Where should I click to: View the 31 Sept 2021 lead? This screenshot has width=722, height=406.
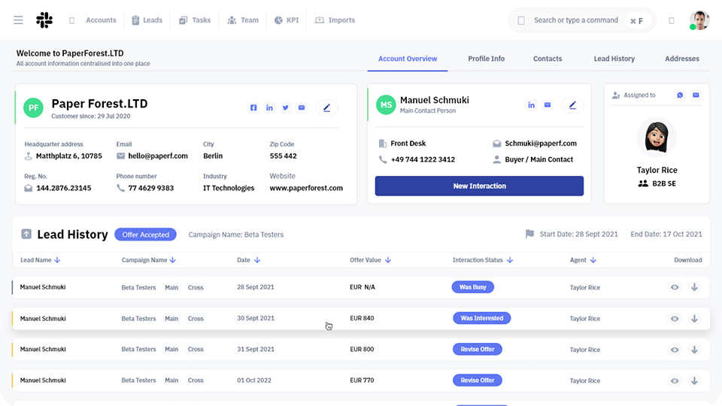tap(675, 350)
